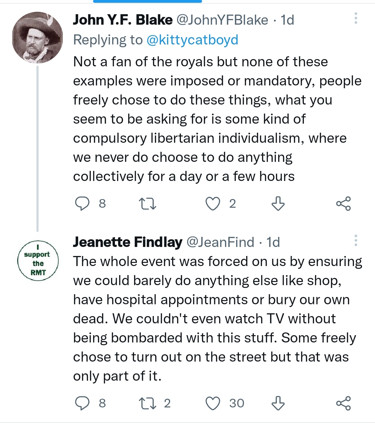Open @kittycatboyd profile link
The image size is (375, 430).
[192, 40]
